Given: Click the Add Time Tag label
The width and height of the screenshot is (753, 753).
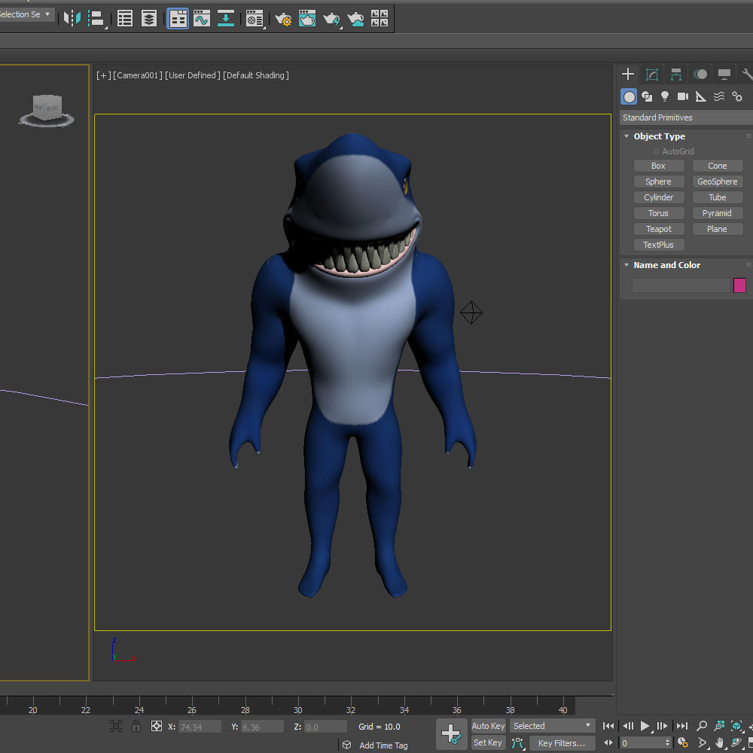Looking at the screenshot, I should (x=383, y=745).
